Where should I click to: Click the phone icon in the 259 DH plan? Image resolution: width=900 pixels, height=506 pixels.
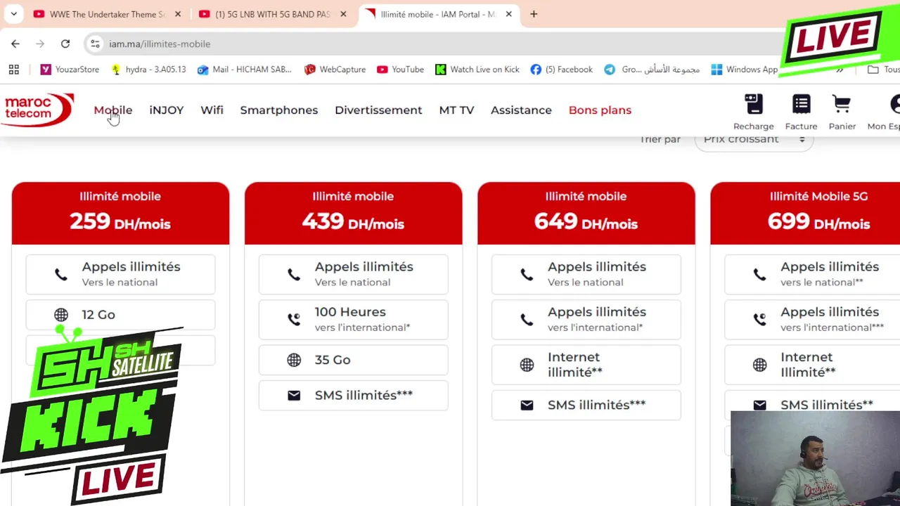[x=61, y=275]
